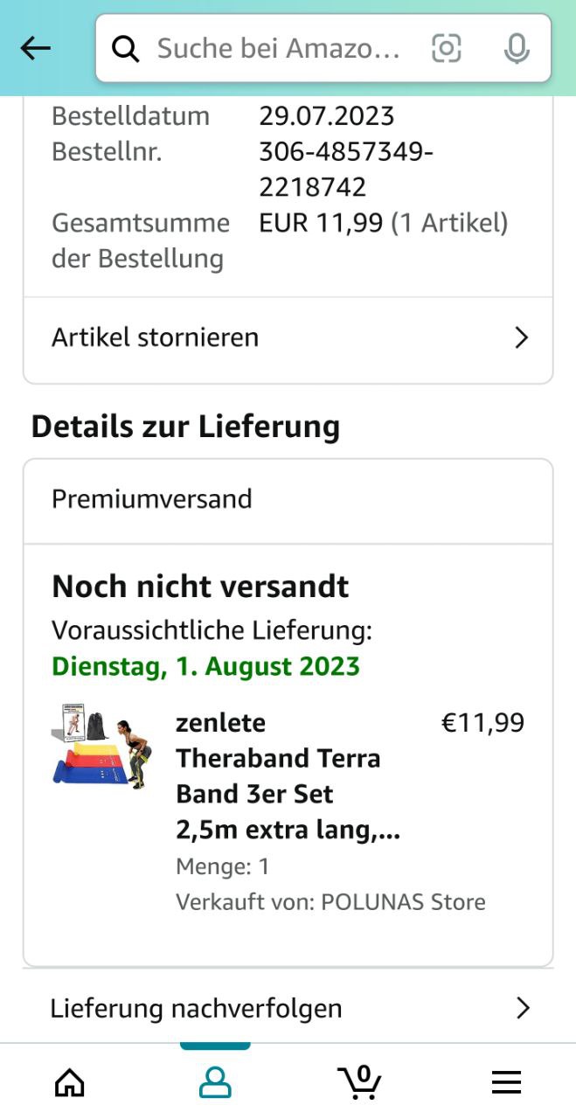This screenshot has height=1119, width=576.
Task: Tap the back arrow icon
Action: pyautogui.click(x=36, y=49)
